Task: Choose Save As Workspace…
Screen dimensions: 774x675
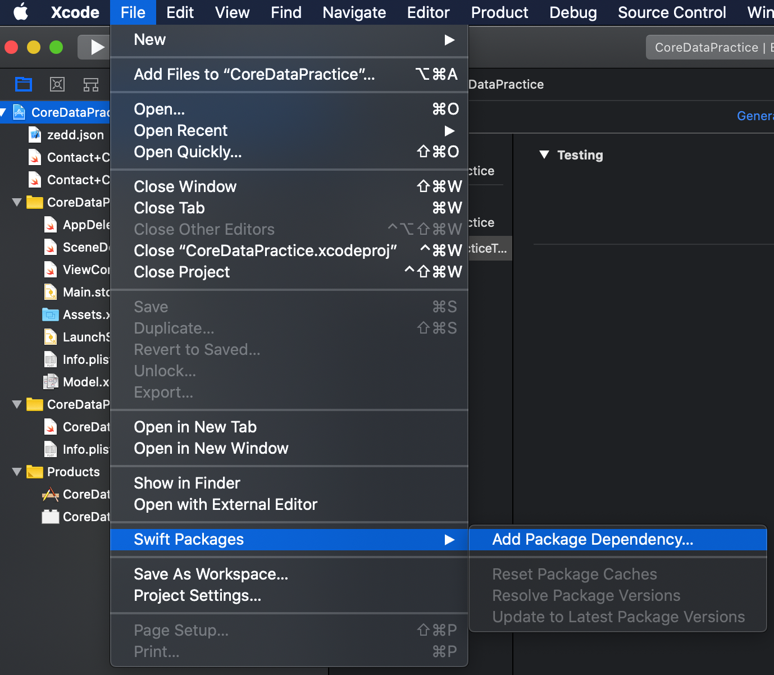Action: [289, 574]
